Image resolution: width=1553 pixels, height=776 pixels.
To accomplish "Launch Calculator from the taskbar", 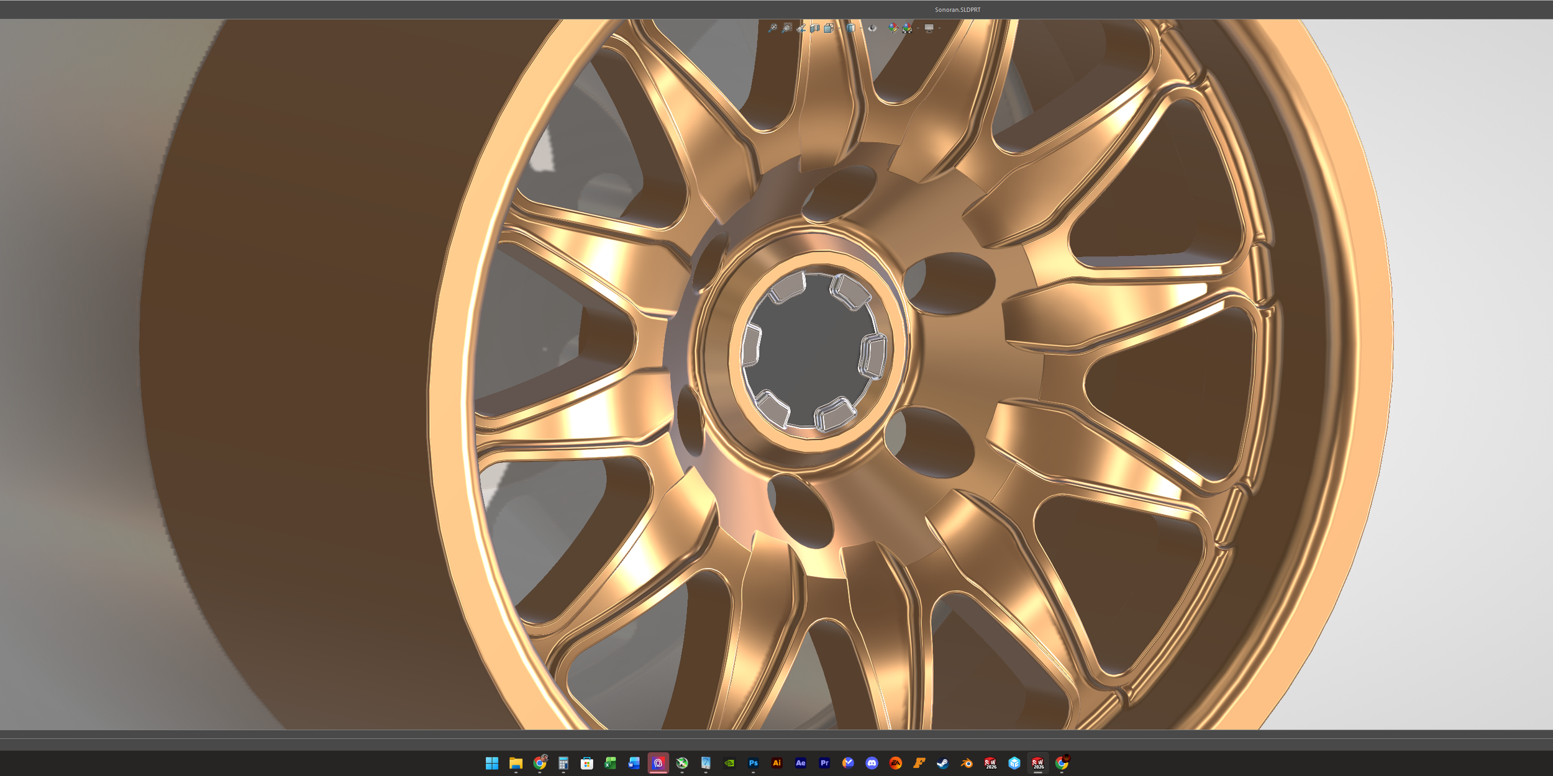I will [563, 763].
